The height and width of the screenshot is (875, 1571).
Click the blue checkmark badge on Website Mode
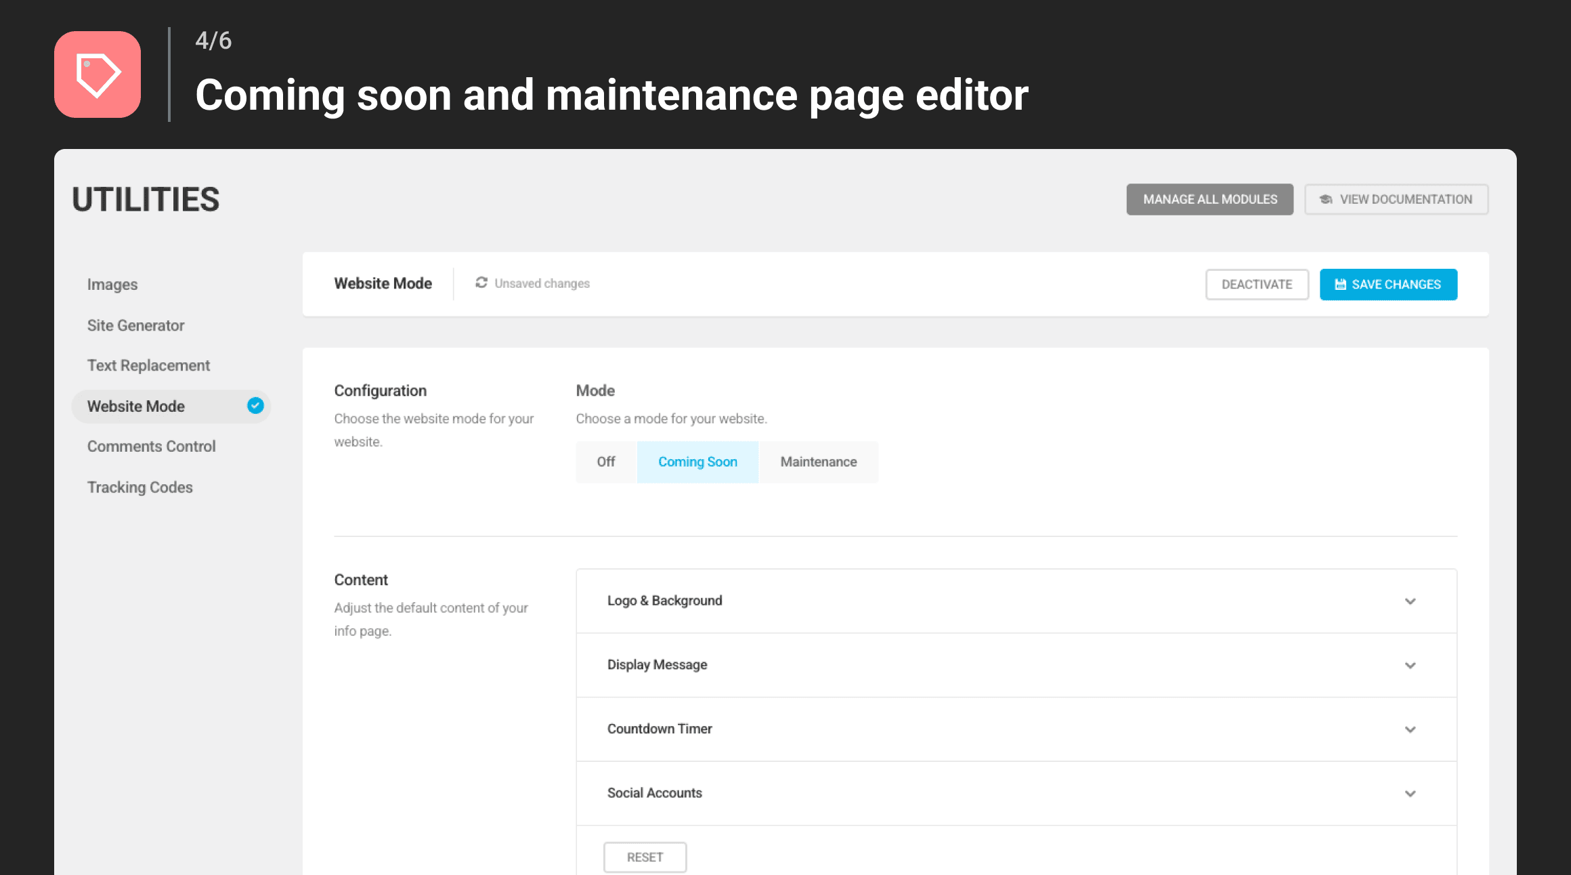(255, 406)
